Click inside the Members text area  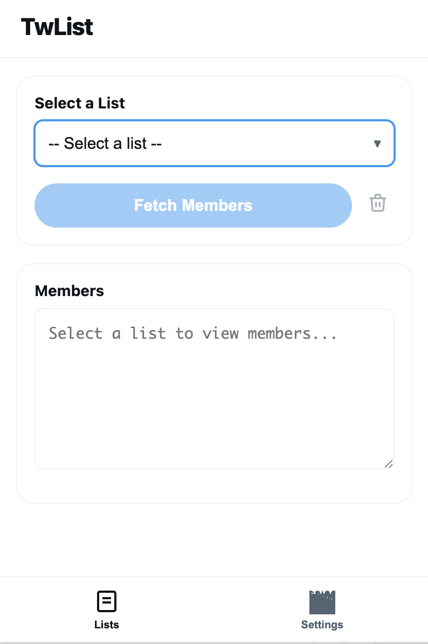pos(215,388)
